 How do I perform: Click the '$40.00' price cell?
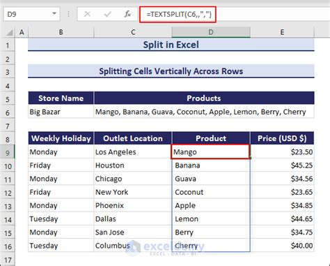click(282, 246)
